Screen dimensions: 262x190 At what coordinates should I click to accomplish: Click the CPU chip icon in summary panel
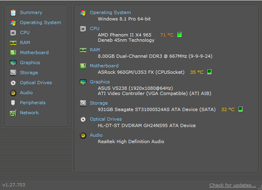click(x=83, y=29)
